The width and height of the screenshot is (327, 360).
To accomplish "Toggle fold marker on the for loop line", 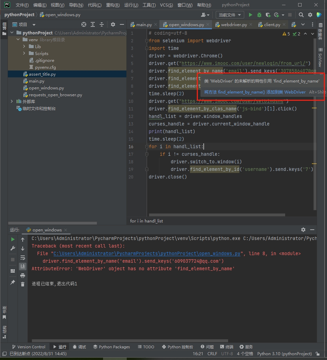I will pos(147,146).
